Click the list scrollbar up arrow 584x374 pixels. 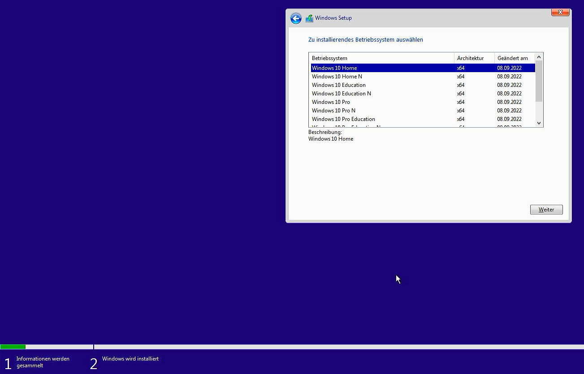pos(539,57)
